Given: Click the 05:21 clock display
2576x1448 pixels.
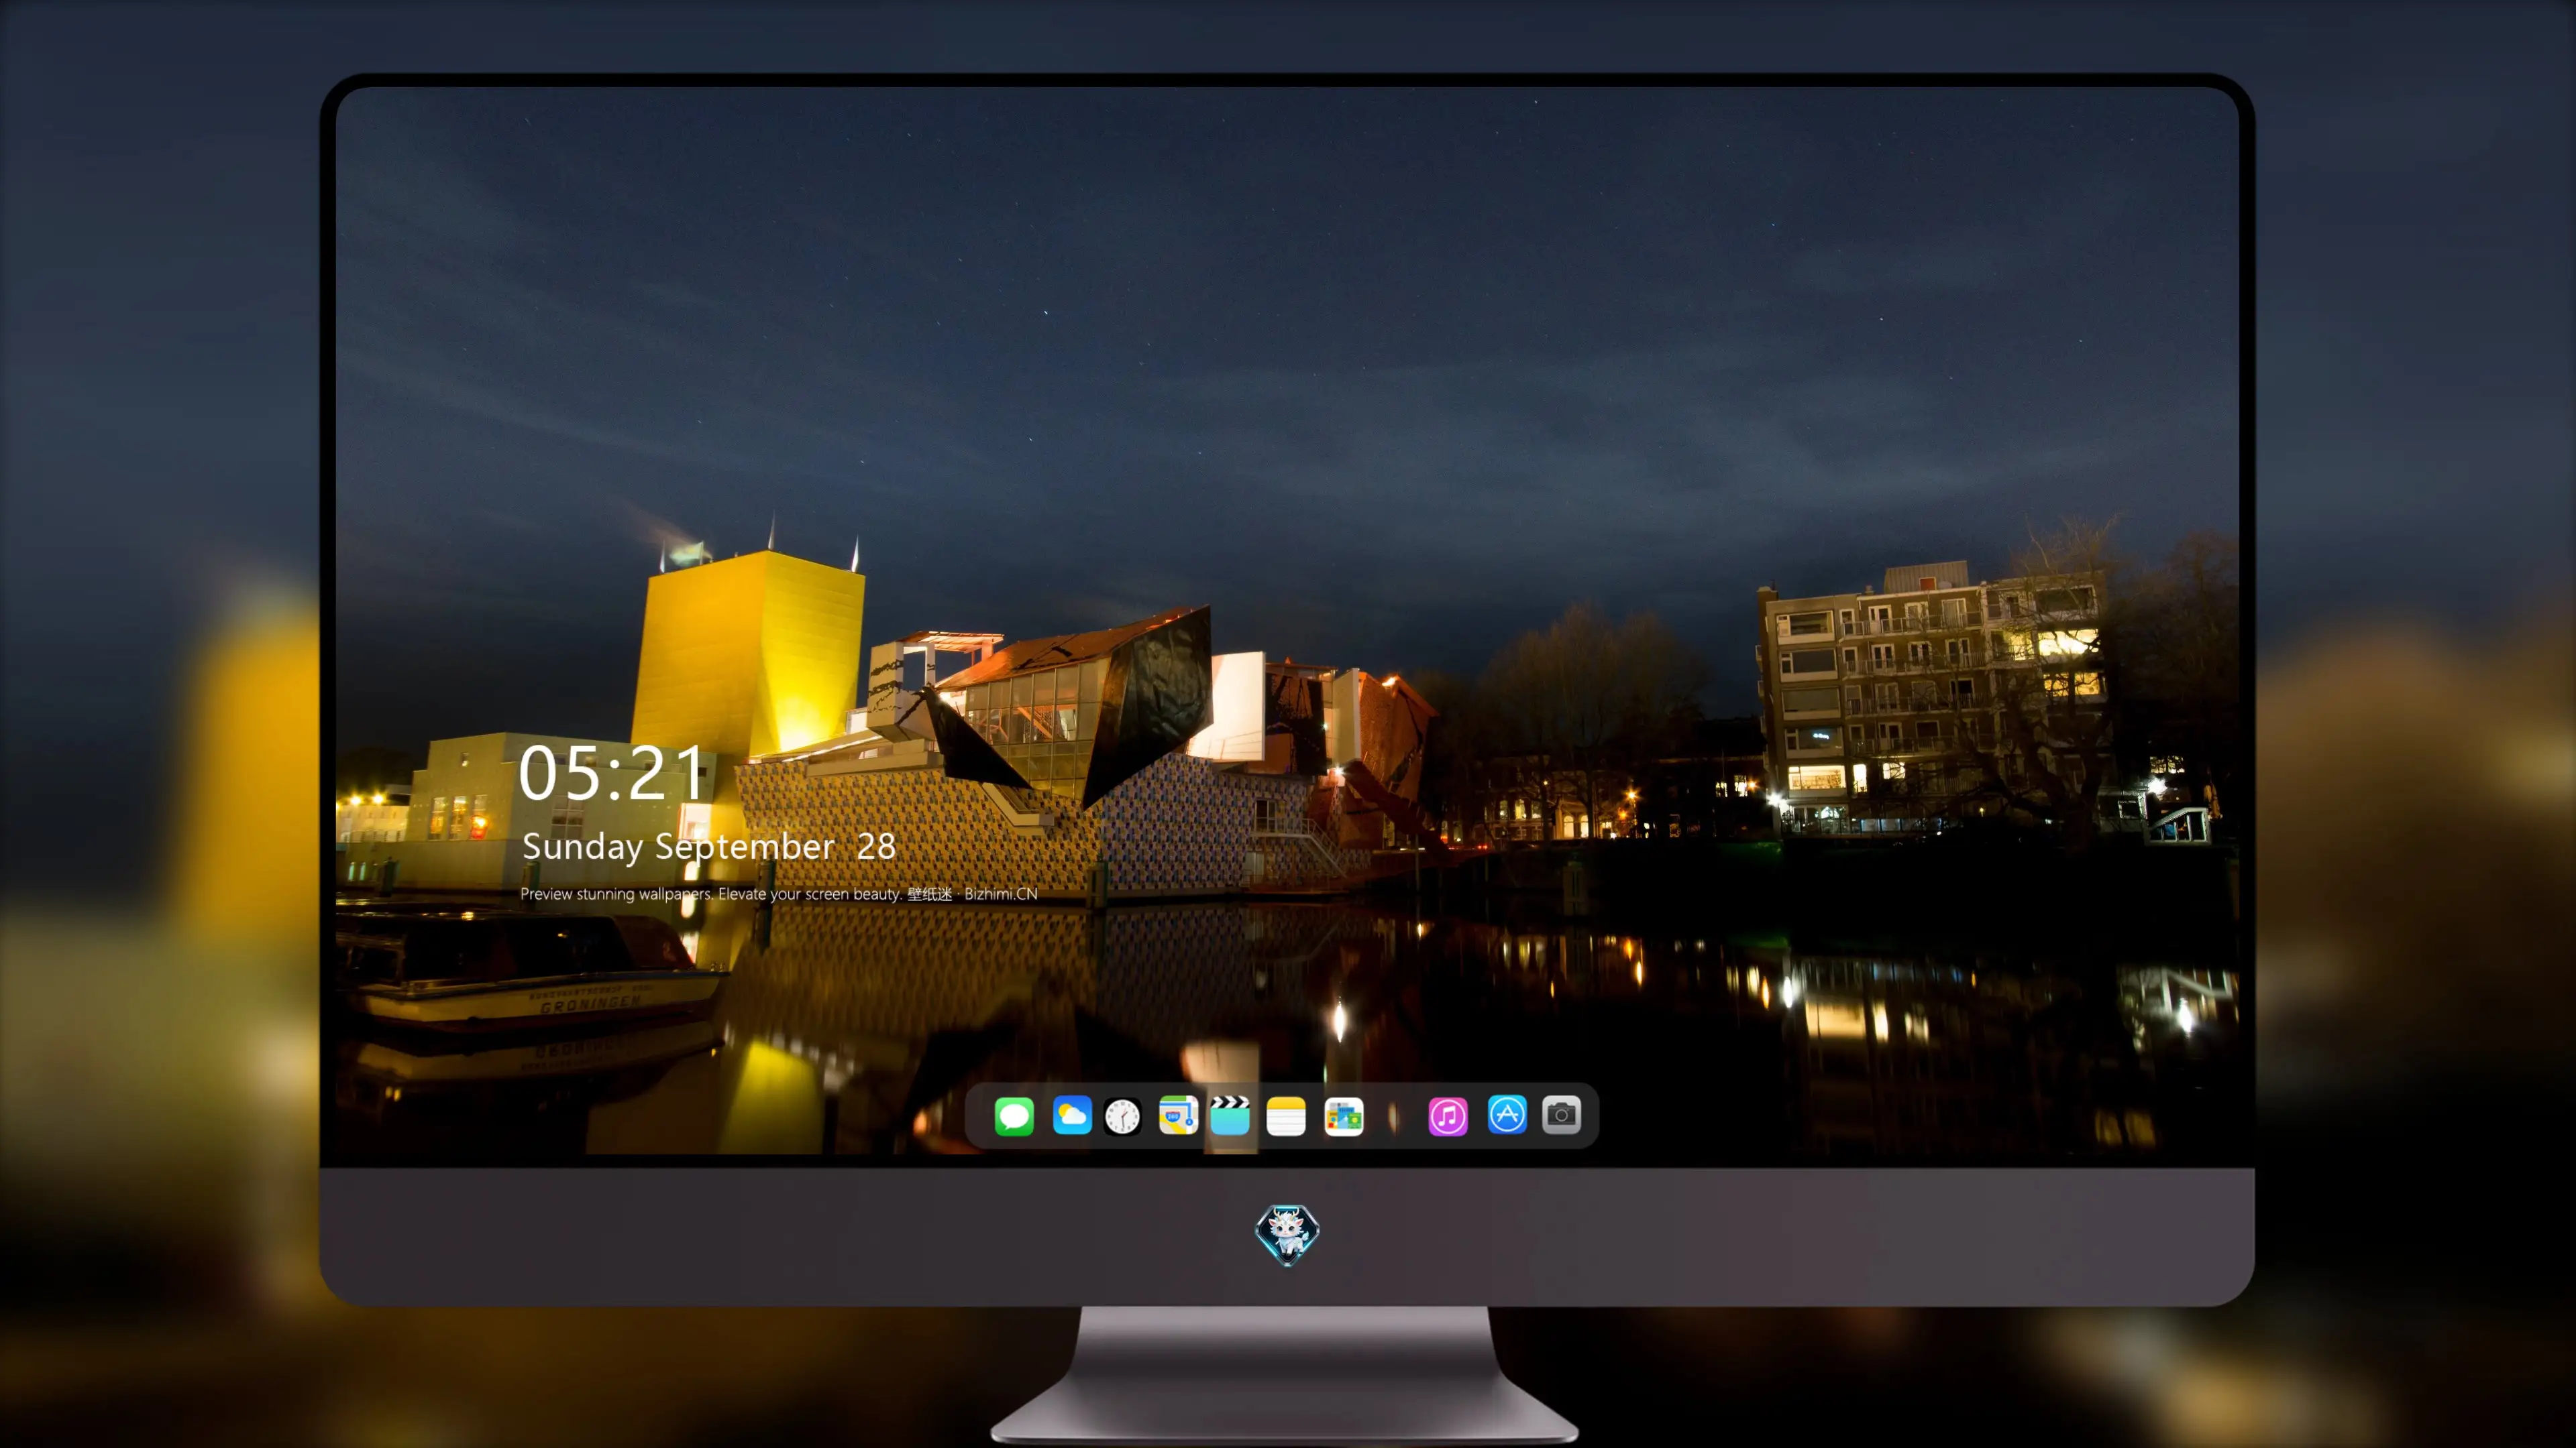Looking at the screenshot, I should 612,774.
